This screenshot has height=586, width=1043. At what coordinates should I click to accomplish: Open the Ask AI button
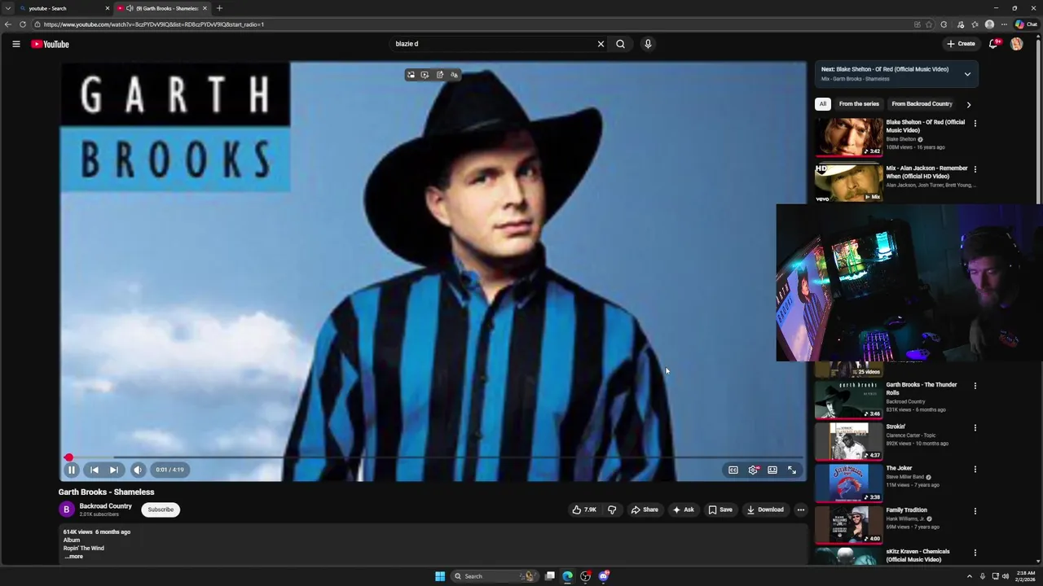pos(683,509)
